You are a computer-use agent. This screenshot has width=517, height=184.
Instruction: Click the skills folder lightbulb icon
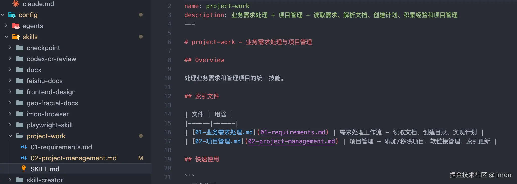[x=16, y=37]
